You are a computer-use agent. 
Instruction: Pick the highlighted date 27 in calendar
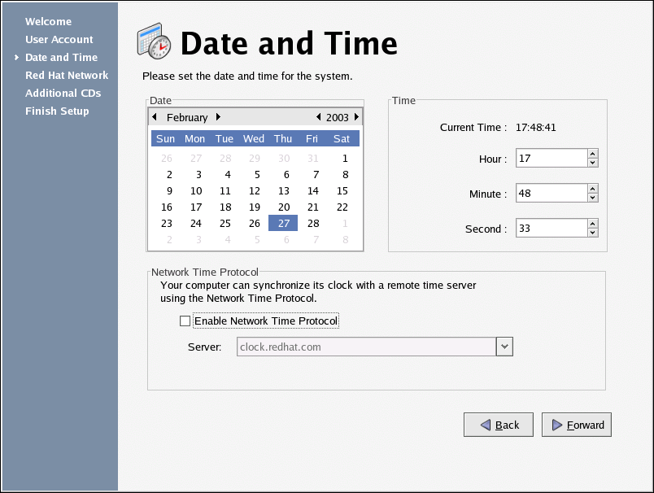click(x=283, y=224)
